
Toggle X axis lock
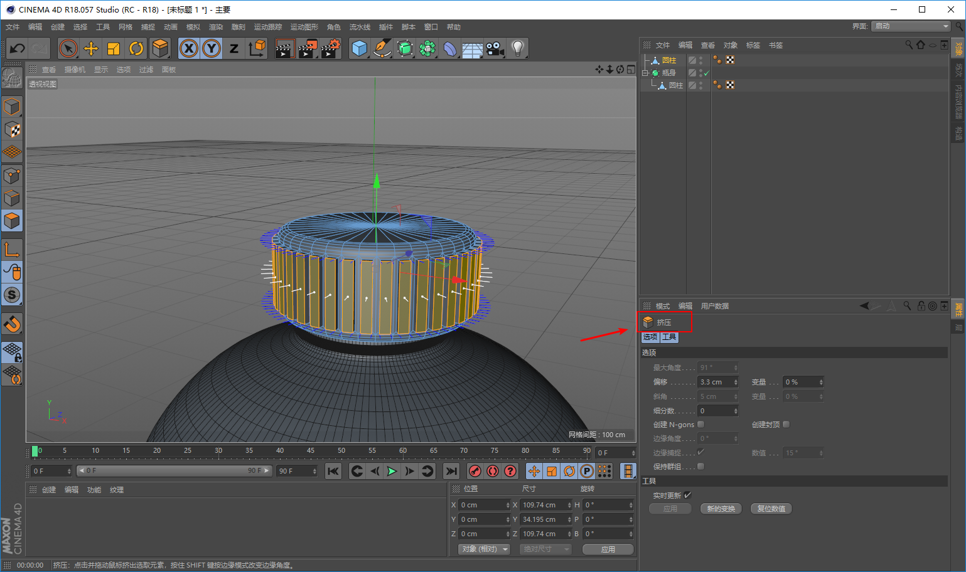pos(189,48)
